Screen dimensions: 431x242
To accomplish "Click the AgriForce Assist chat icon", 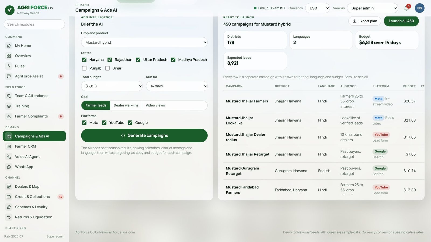I will pyautogui.click(x=9, y=76).
